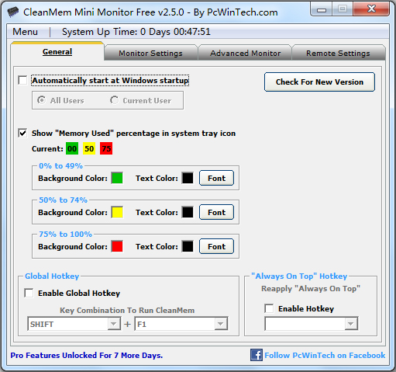Click Check For New Version button
396x372 pixels.
[x=319, y=82]
